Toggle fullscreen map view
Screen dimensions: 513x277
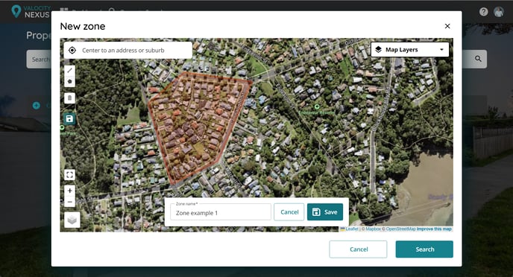(69, 175)
